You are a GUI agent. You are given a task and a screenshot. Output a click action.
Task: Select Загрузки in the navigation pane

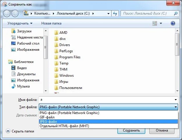pyautogui.click(x=24, y=31)
